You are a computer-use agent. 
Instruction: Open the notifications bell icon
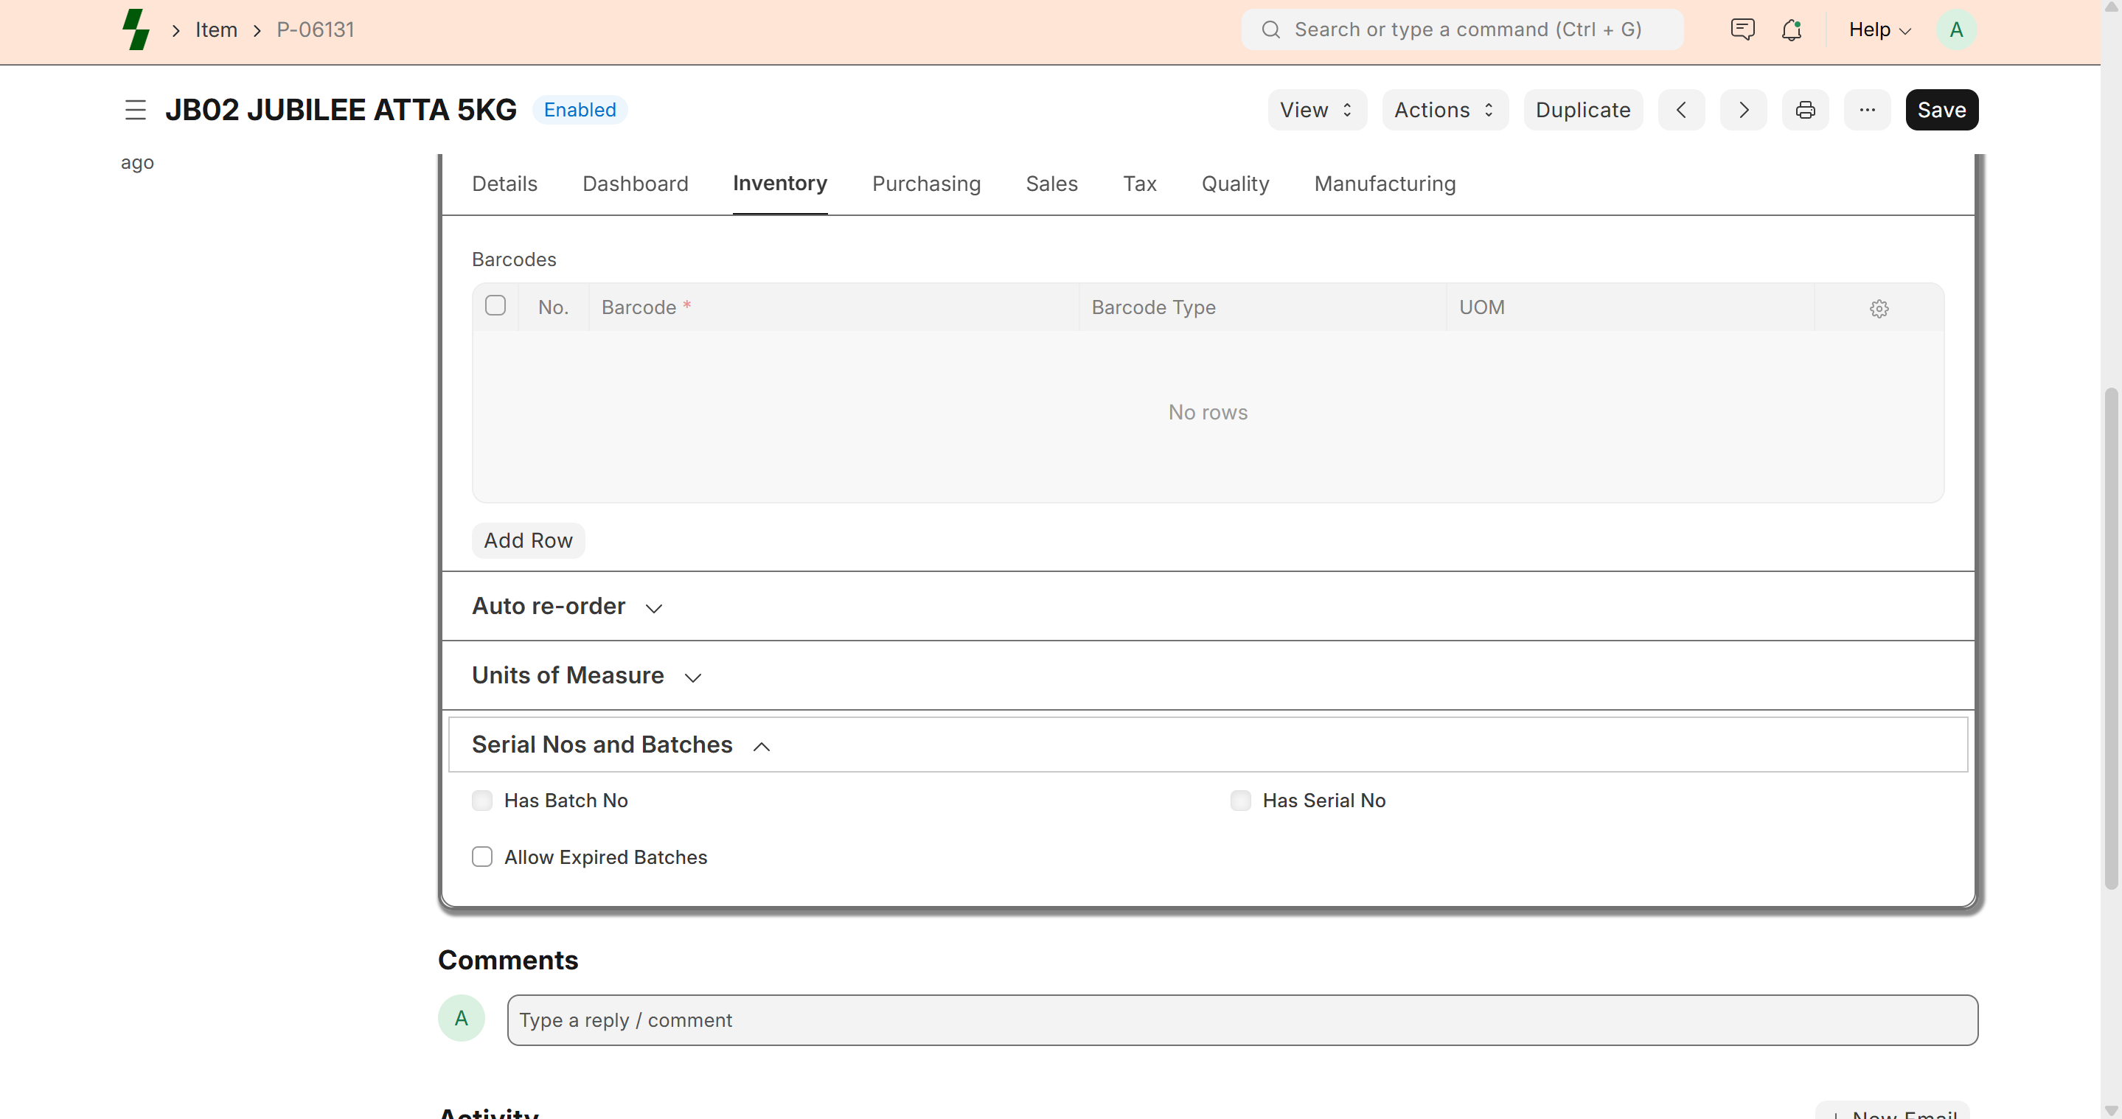pyautogui.click(x=1791, y=29)
